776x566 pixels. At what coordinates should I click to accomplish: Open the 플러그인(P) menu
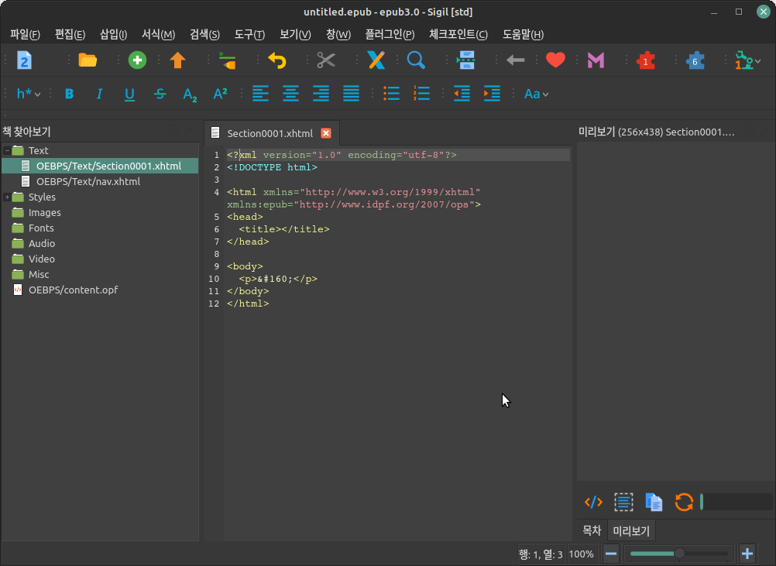(x=390, y=34)
